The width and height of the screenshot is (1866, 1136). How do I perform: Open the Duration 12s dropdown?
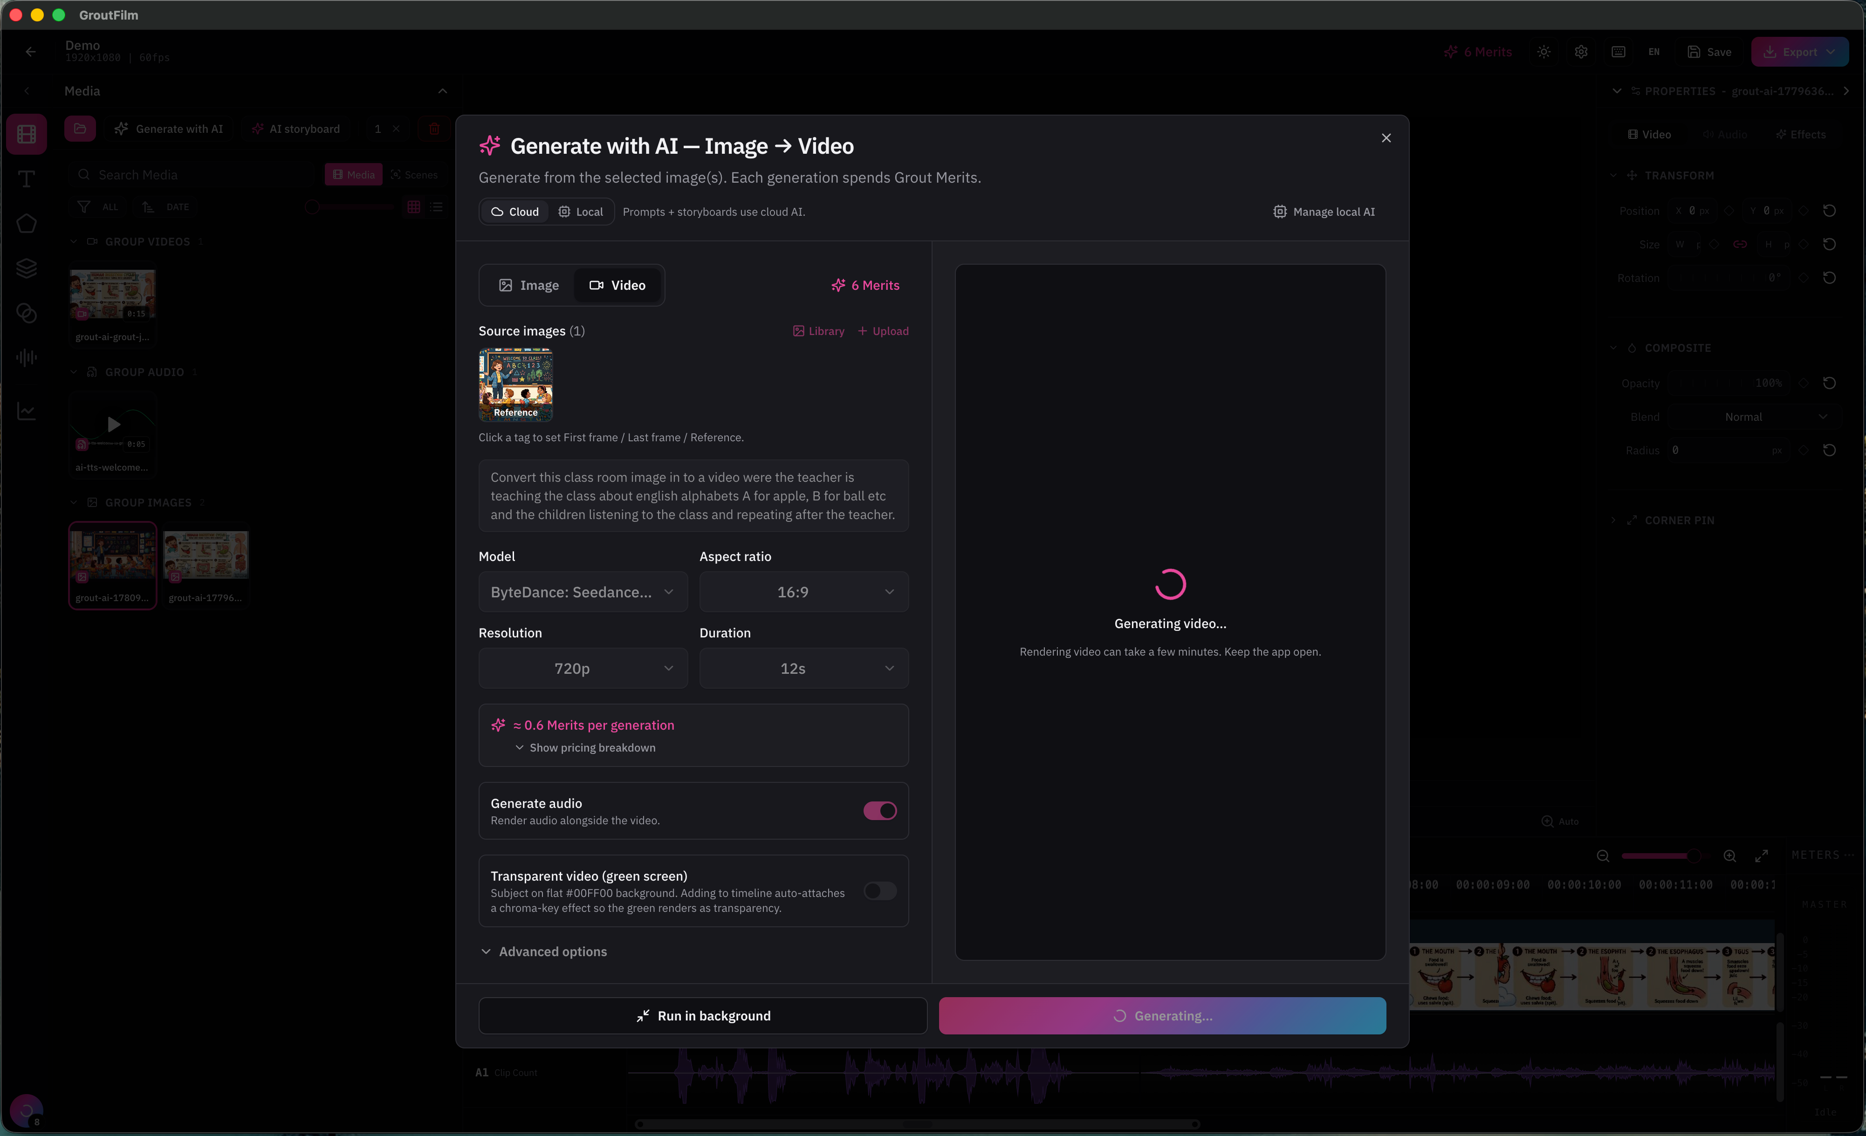(803, 669)
